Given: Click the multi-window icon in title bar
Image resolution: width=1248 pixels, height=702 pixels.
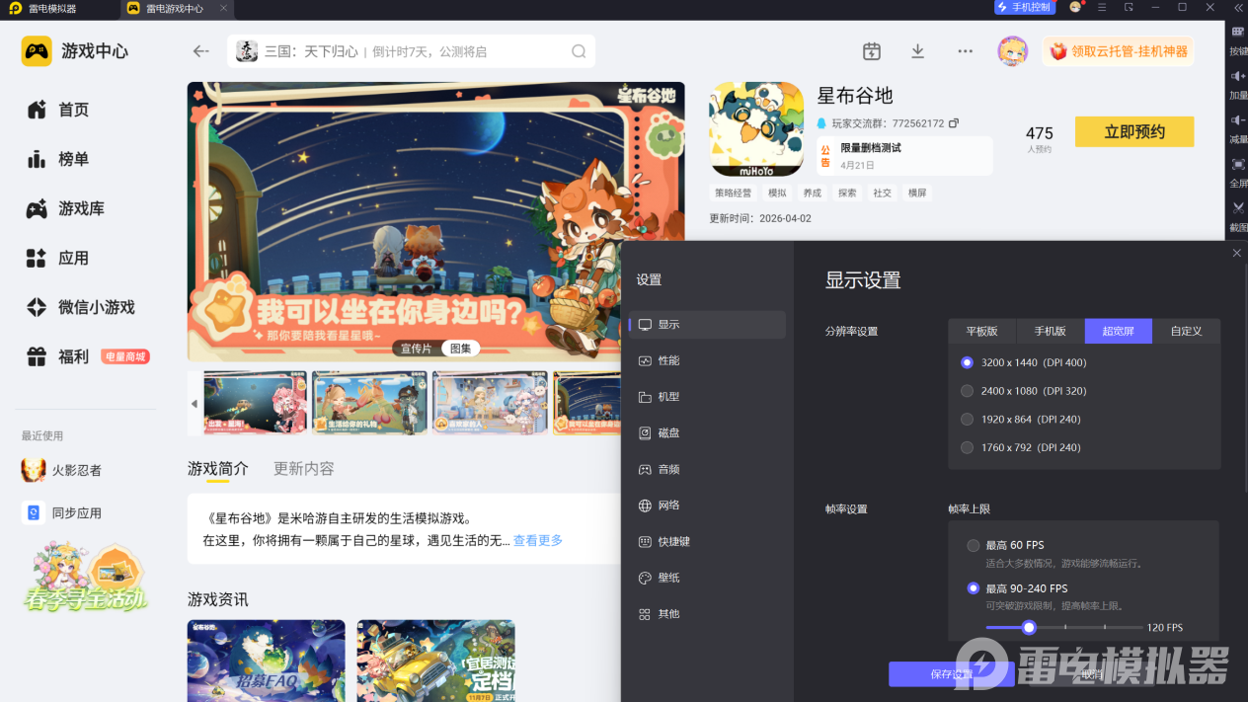Looking at the screenshot, I should point(1129,8).
